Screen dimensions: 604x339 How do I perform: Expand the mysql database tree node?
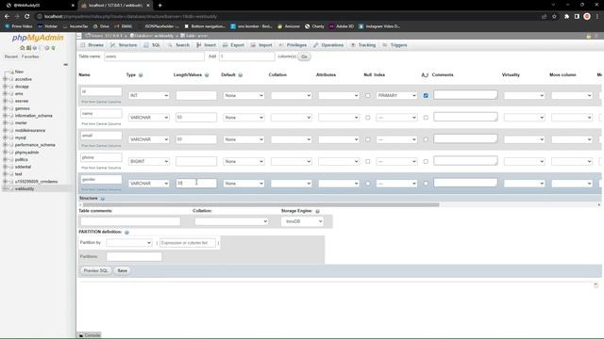pyautogui.click(x=5, y=137)
